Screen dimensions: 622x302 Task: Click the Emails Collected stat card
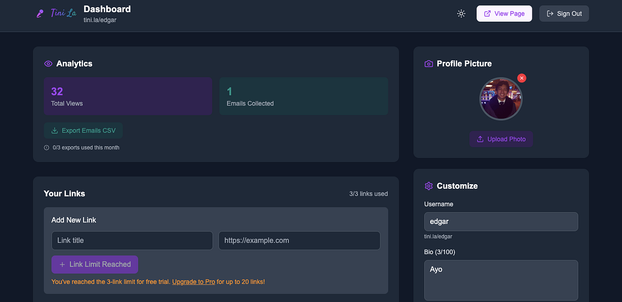coord(303,96)
